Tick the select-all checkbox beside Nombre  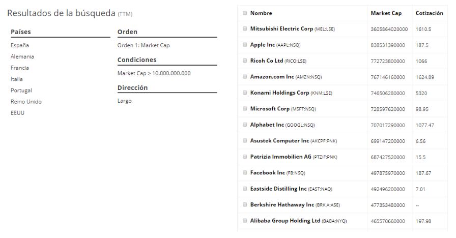point(245,13)
